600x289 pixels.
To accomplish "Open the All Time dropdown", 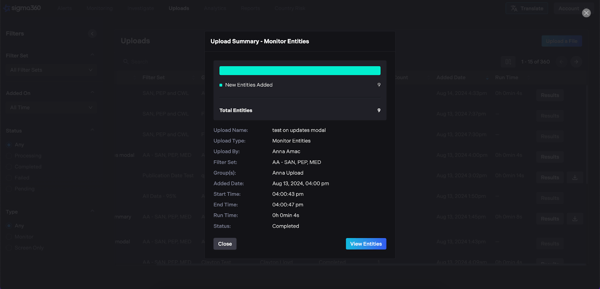I will 51,108.
